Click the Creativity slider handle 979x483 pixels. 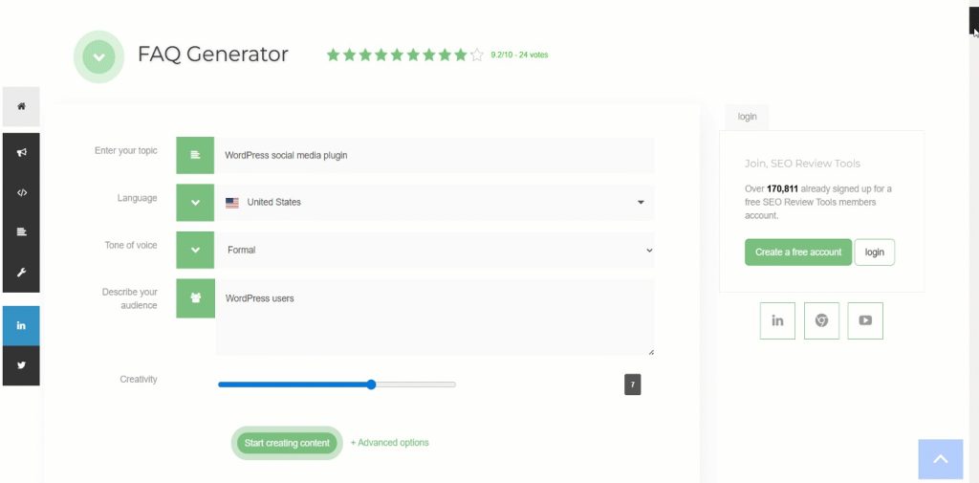coord(371,384)
